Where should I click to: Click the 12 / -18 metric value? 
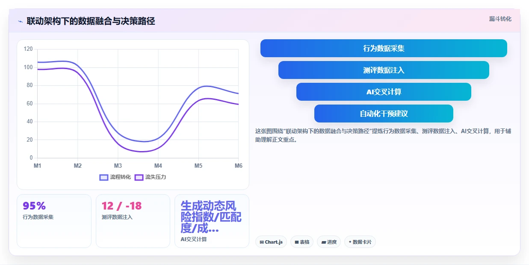tap(121, 206)
